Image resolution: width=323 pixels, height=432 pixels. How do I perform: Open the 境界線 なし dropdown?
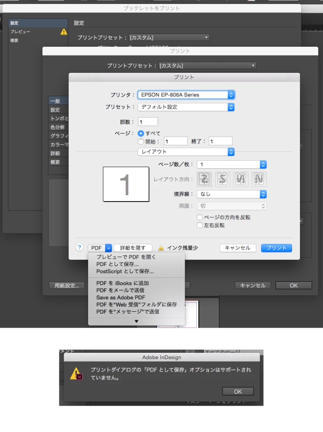(x=232, y=194)
